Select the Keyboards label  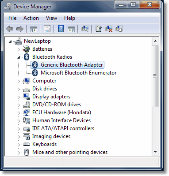coord(44,144)
